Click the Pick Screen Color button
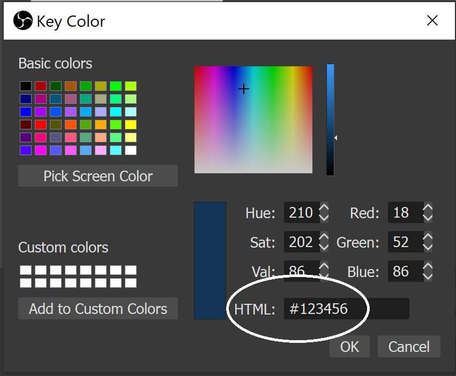 98,175
